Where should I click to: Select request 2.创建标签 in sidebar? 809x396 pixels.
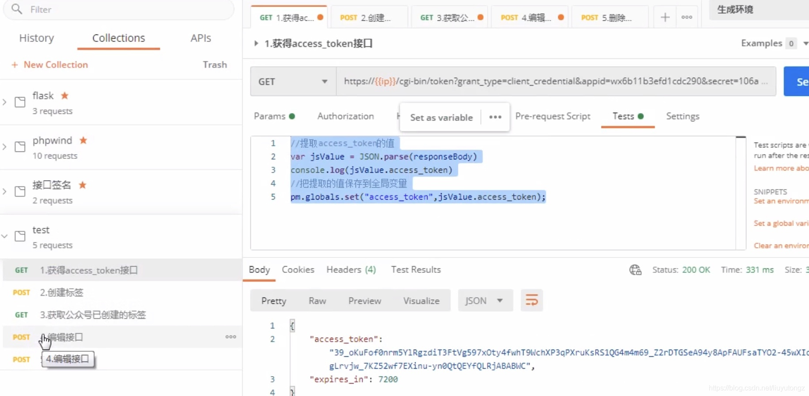tap(122, 292)
